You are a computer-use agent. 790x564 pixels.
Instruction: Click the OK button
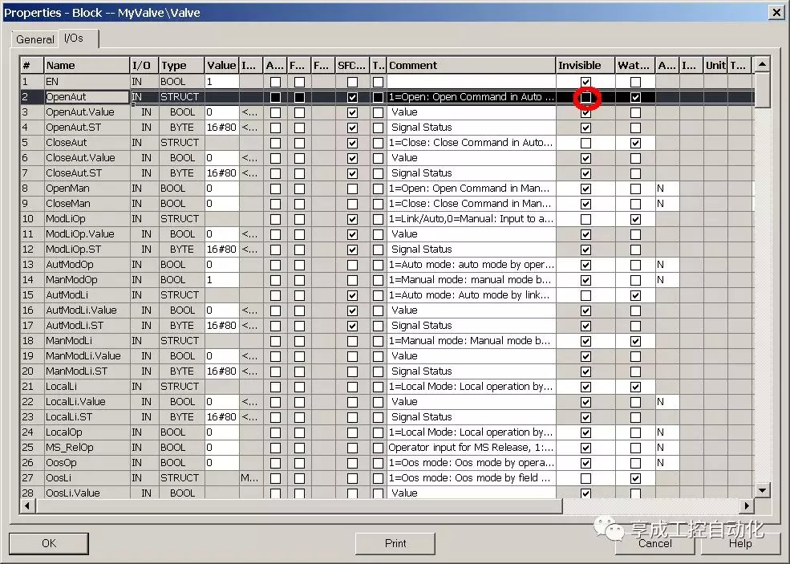(49, 543)
